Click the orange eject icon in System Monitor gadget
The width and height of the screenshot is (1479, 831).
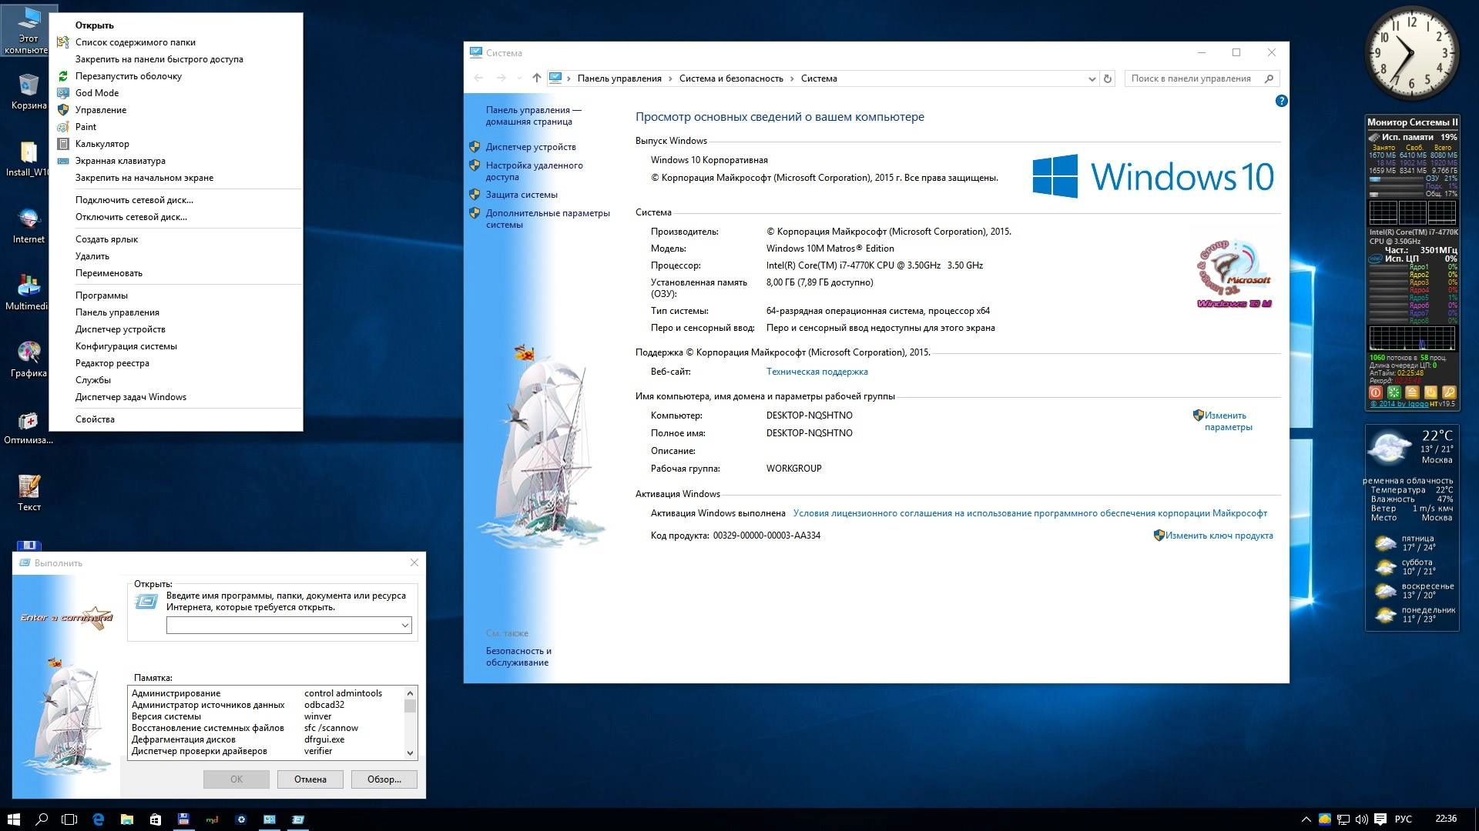coord(1412,392)
